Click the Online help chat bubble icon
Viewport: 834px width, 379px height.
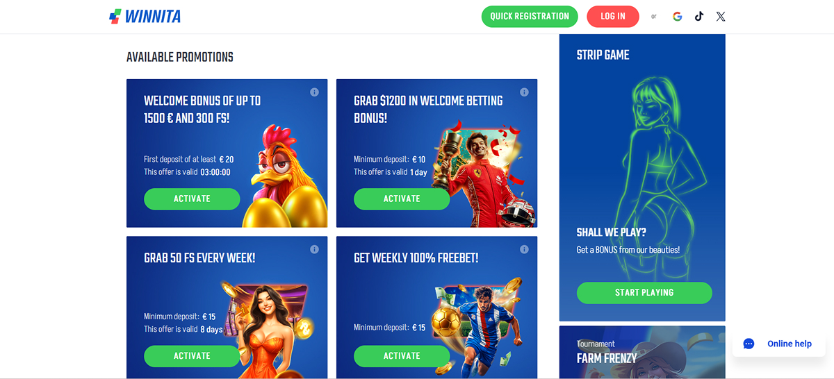coord(749,344)
